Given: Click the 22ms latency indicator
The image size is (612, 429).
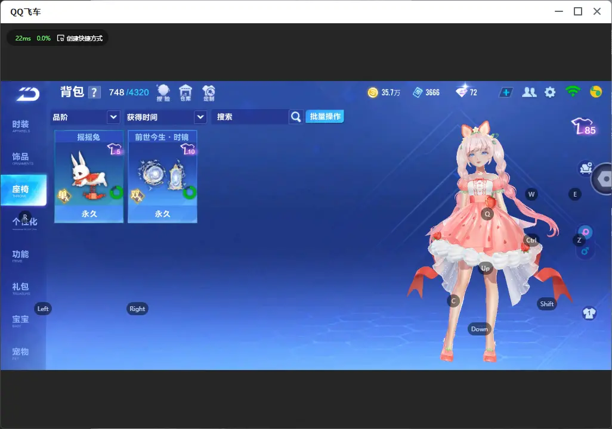Looking at the screenshot, I should point(23,38).
